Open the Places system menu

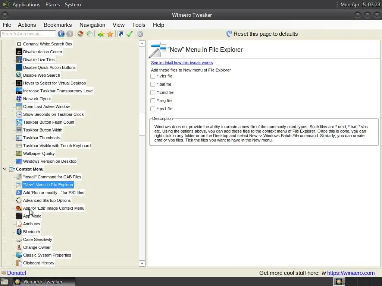(53, 4)
